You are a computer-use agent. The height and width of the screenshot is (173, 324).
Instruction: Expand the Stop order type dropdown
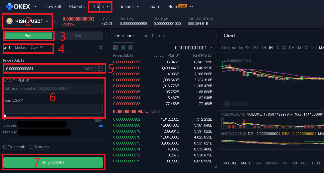[37, 48]
